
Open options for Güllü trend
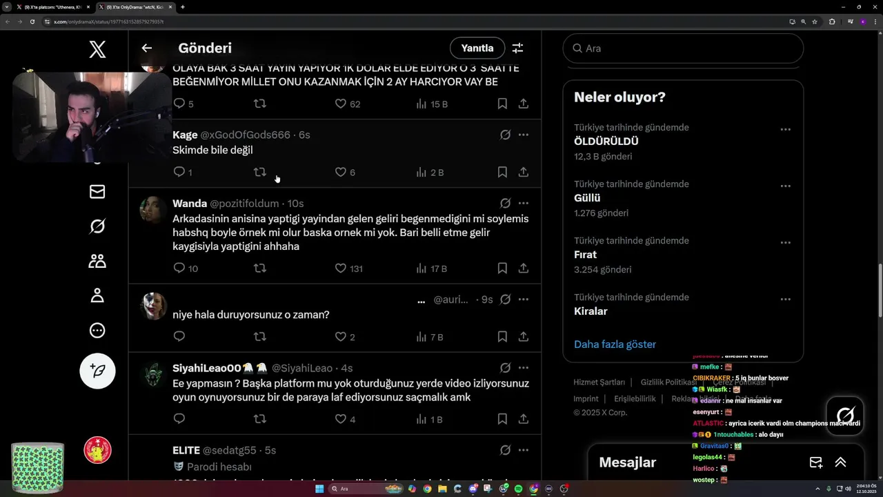point(785,186)
